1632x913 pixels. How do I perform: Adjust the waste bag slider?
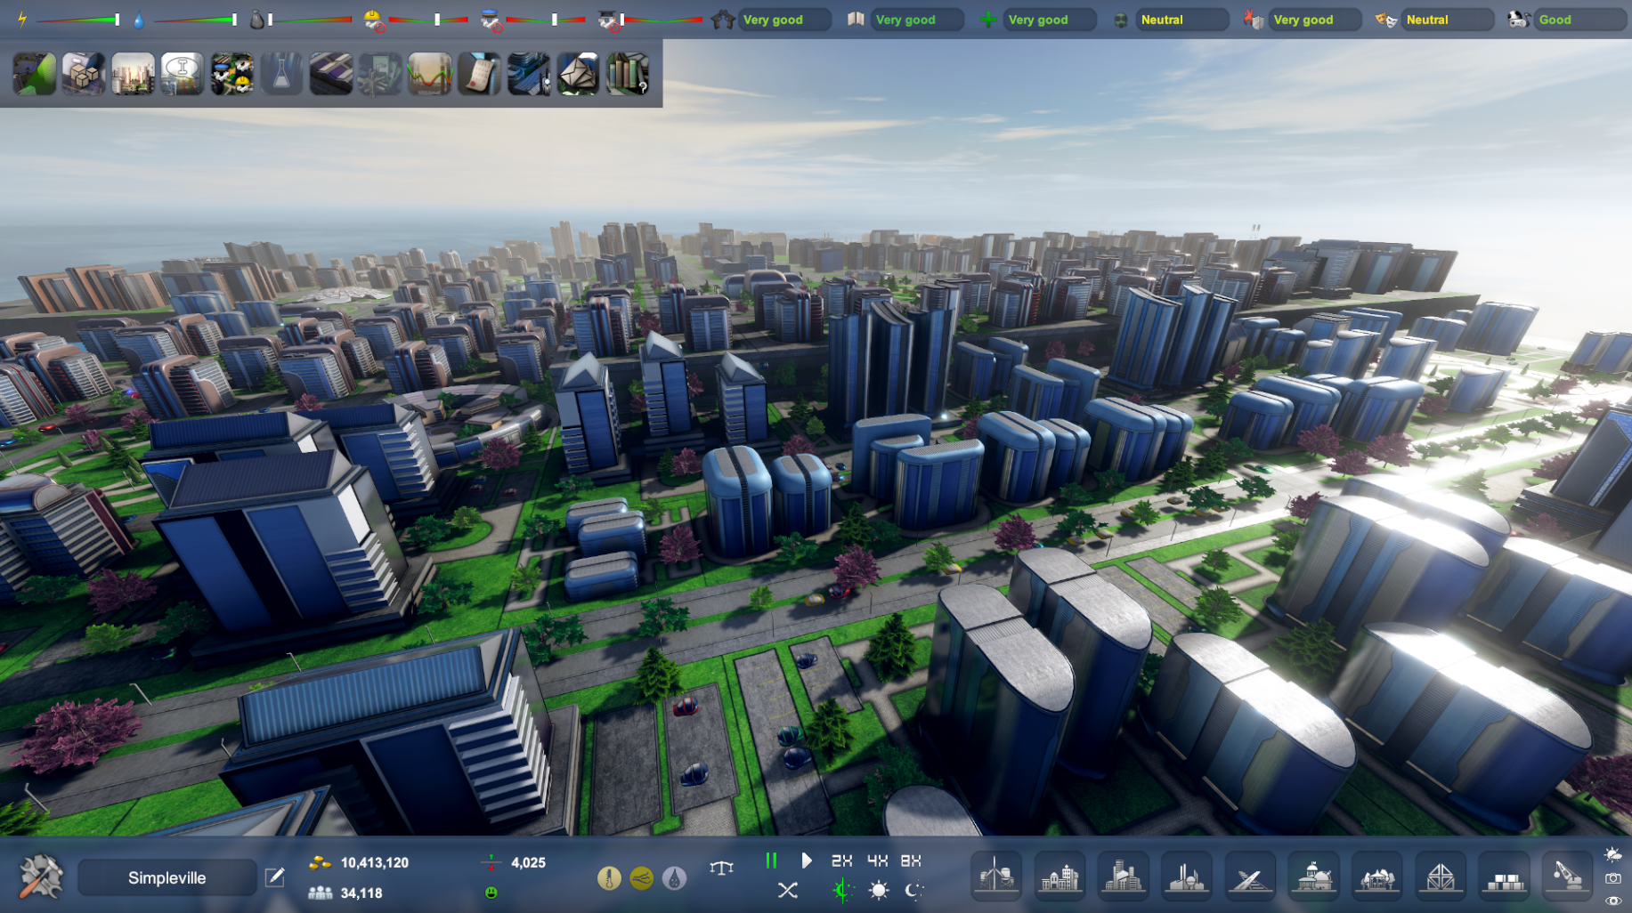(x=311, y=20)
